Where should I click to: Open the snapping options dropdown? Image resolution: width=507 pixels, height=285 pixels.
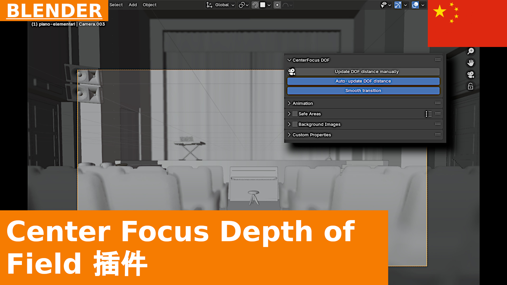click(269, 5)
